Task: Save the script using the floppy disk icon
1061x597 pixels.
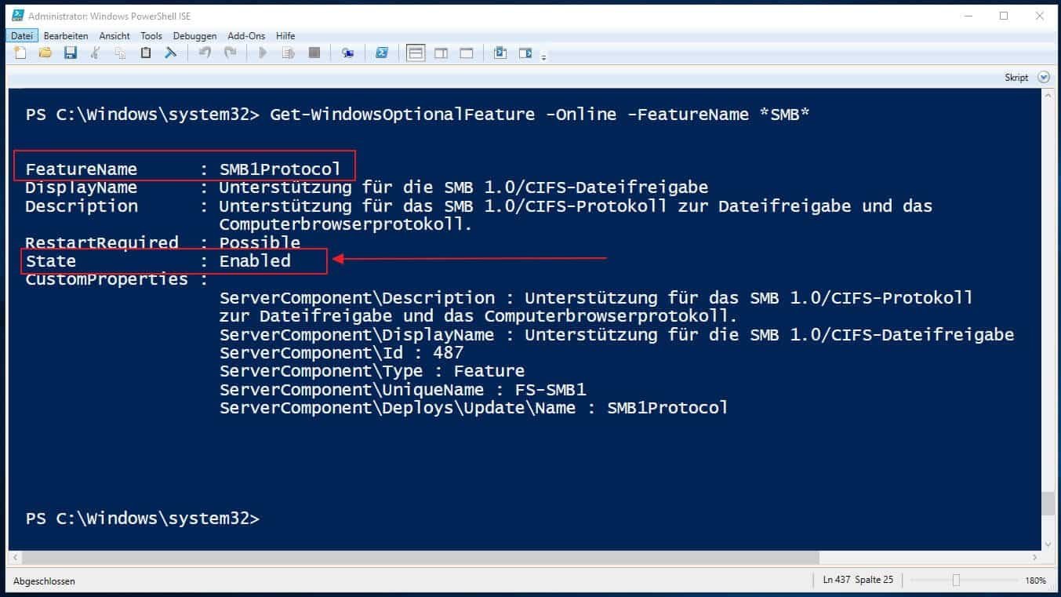Action: (71, 53)
